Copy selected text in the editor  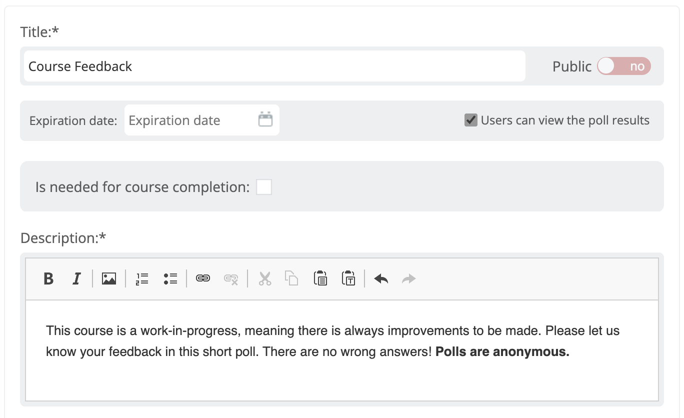[x=292, y=278]
